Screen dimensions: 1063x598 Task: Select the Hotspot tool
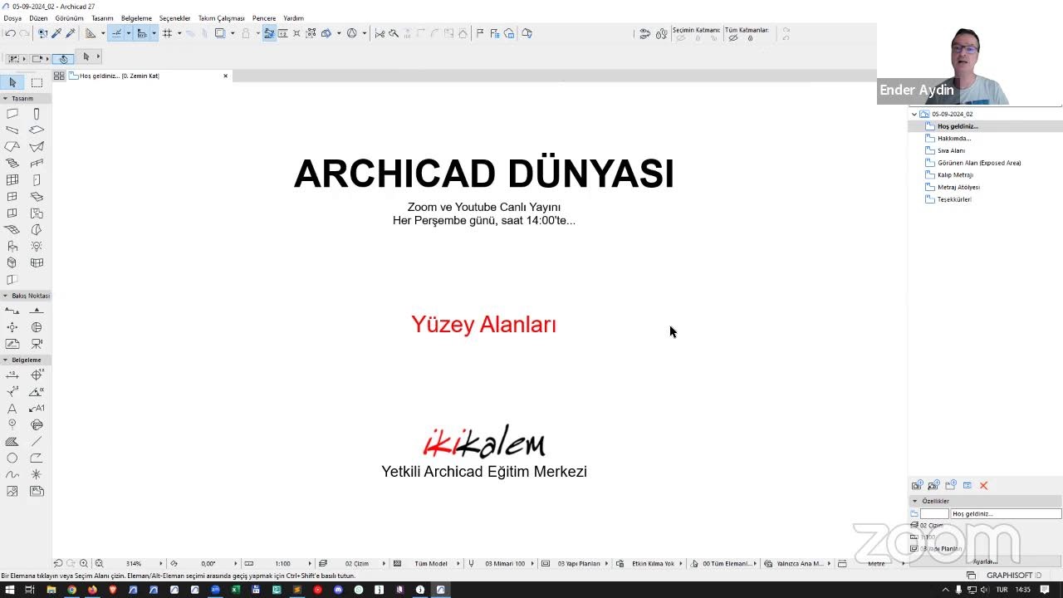point(37,475)
